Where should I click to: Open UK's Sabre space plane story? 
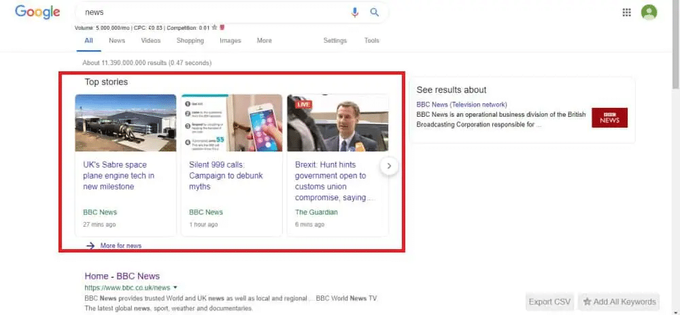tap(118, 176)
